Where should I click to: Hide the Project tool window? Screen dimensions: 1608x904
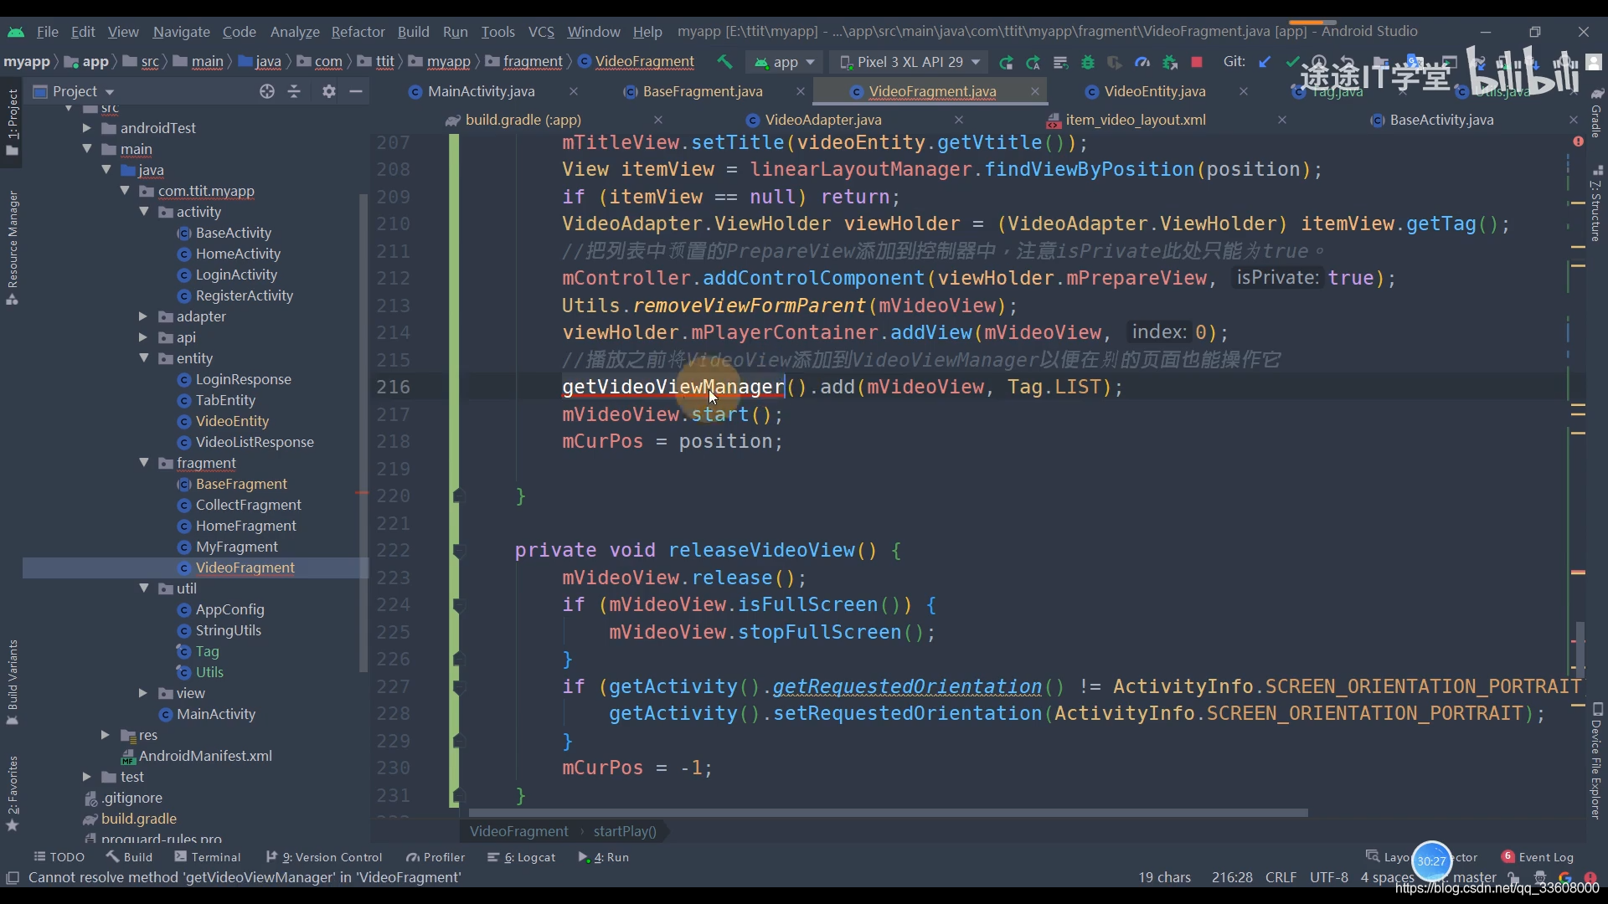pos(356,91)
